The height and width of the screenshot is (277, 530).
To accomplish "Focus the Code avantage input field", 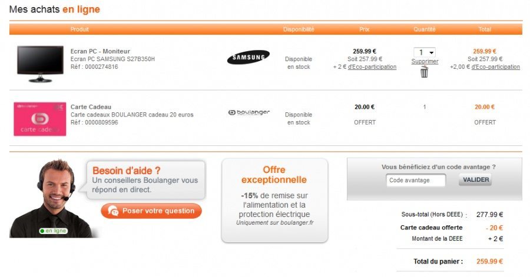I will coord(416,180).
